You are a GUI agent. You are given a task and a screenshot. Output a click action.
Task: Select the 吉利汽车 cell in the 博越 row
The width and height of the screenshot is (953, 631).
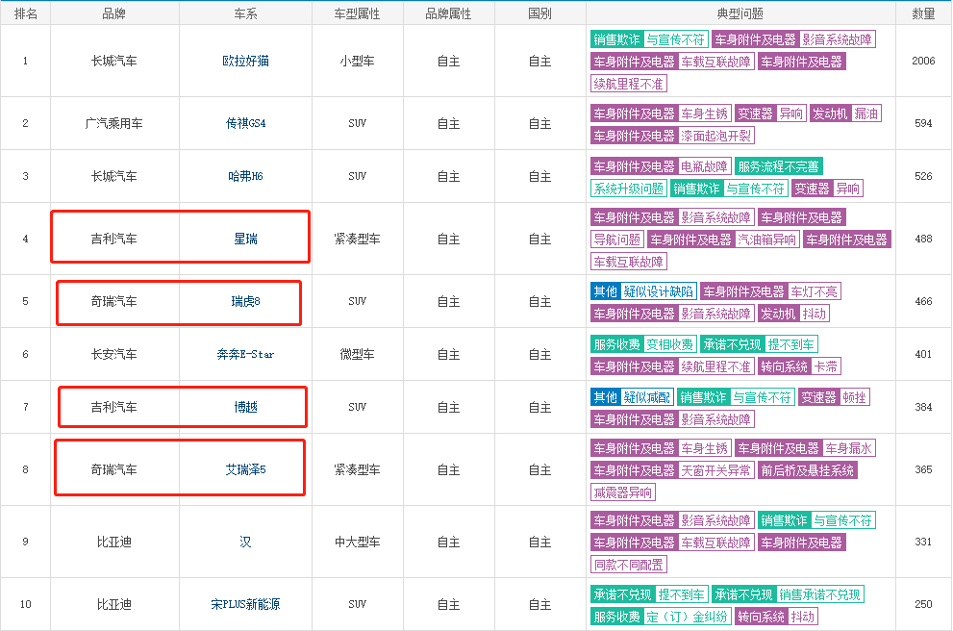point(114,407)
